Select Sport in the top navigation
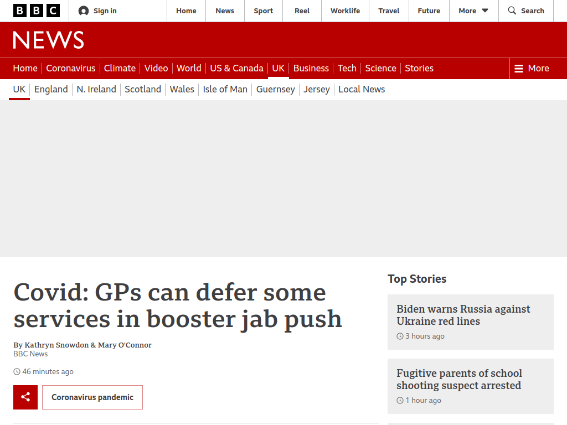This screenshot has width=567, height=425. click(x=263, y=11)
